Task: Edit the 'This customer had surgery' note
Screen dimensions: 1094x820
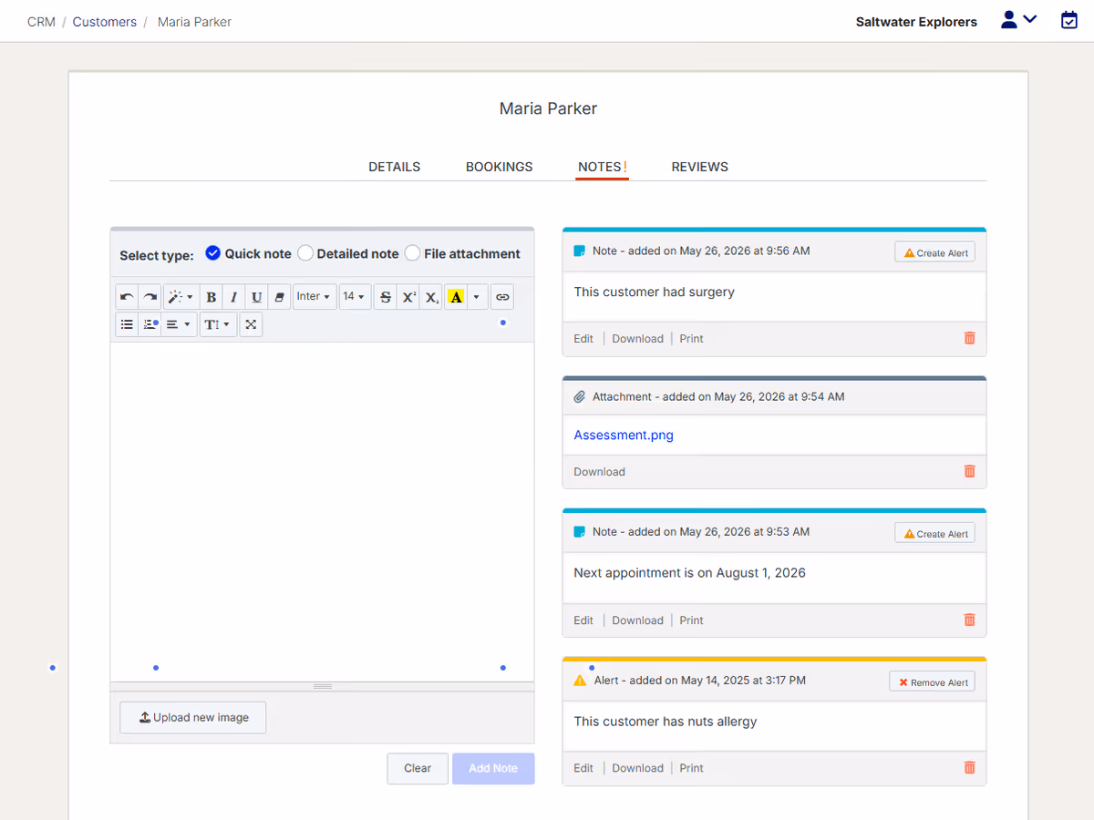Action: pos(583,338)
